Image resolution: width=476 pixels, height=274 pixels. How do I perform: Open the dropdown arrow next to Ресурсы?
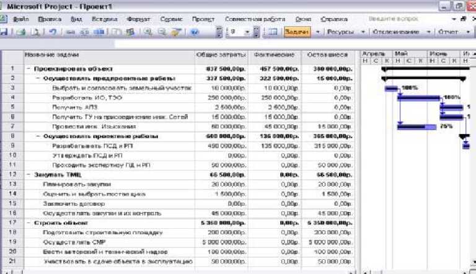pyautogui.click(x=363, y=32)
